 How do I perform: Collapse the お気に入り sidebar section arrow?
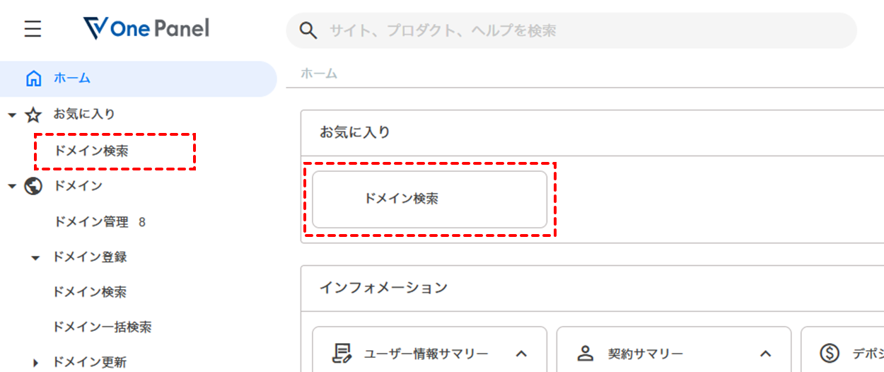[12, 115]
